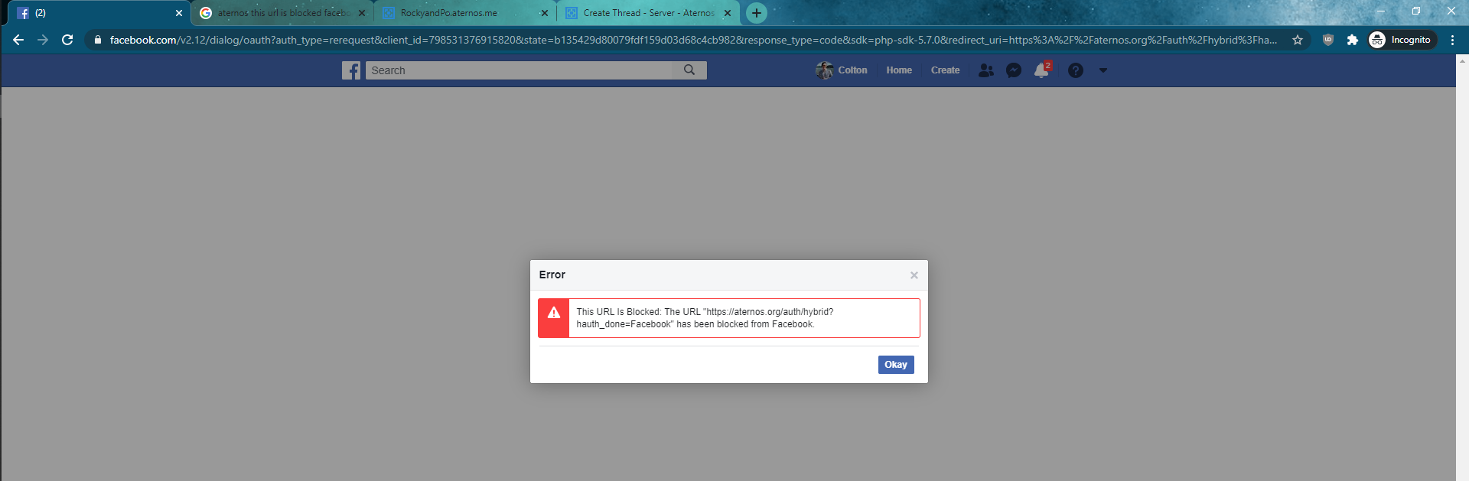This screenshot has height=481, width=1469.
Task: Open Notifications bell icon
Action: 1041,70
